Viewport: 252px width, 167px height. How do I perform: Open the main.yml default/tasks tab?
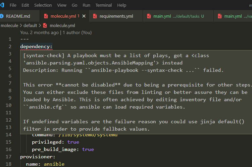(178, 16)
